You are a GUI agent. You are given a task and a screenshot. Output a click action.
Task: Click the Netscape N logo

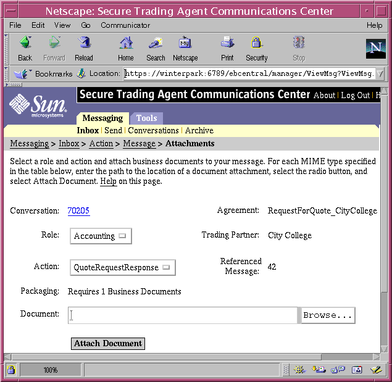point(376,49)
